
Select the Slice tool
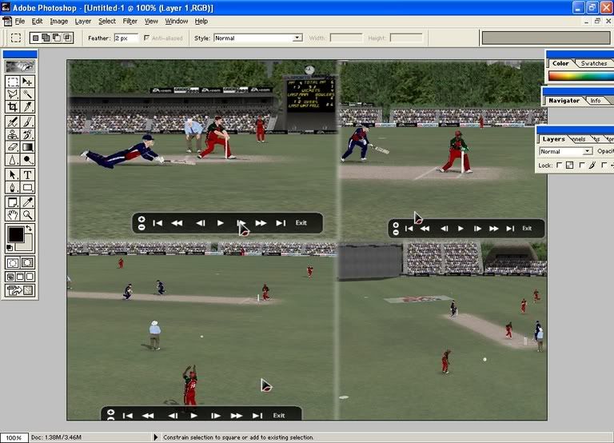coord(27,106)
